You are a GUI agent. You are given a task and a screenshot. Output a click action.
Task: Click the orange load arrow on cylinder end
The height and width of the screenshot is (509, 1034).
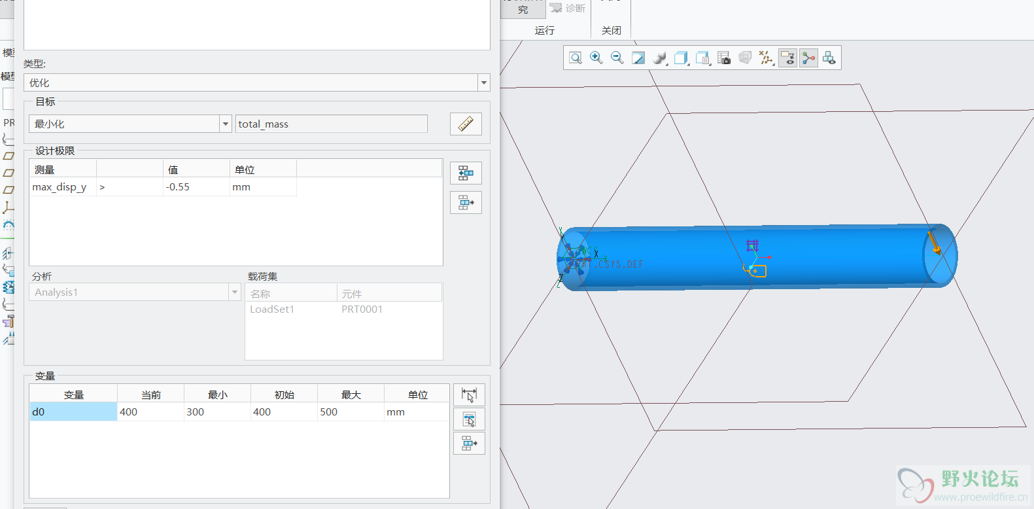click(x=934, y=243)
